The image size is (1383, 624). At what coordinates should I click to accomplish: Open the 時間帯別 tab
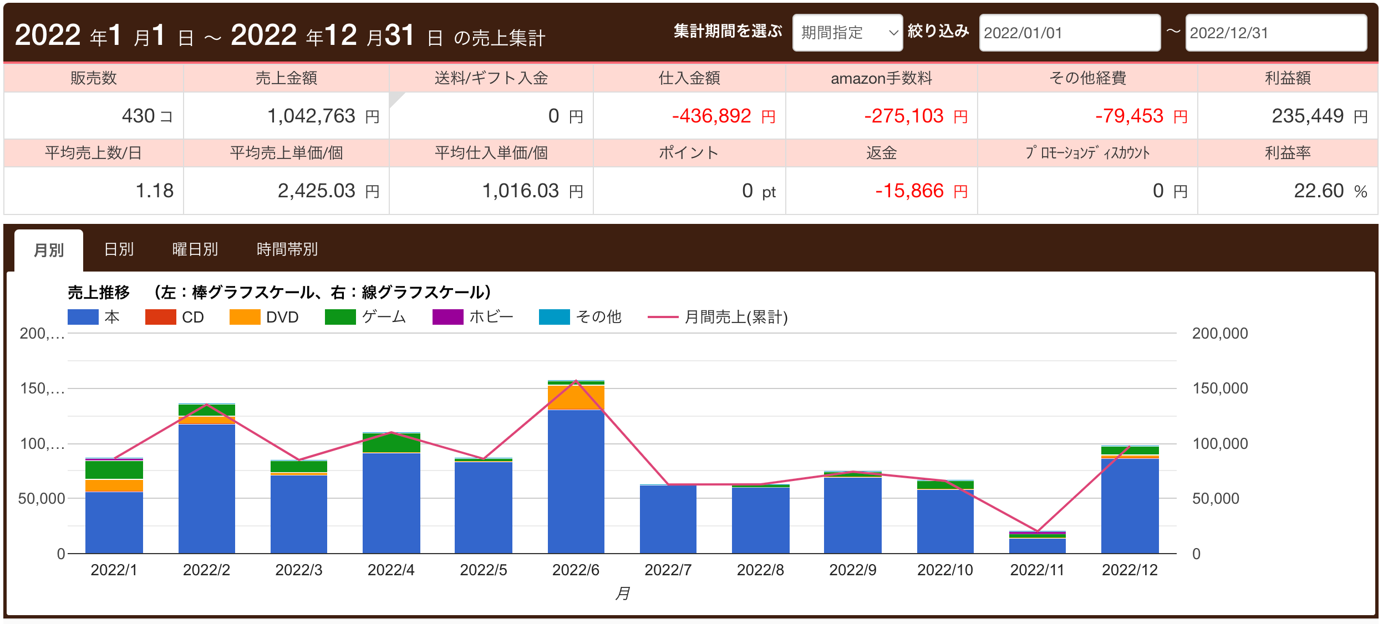287,249
